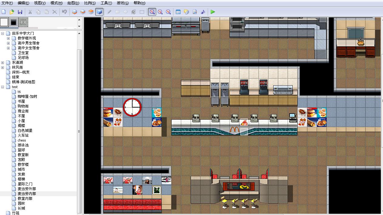Viewport: 383px width, 215px height.
Task: Open the 文件(F) menu
Action: 7,3
